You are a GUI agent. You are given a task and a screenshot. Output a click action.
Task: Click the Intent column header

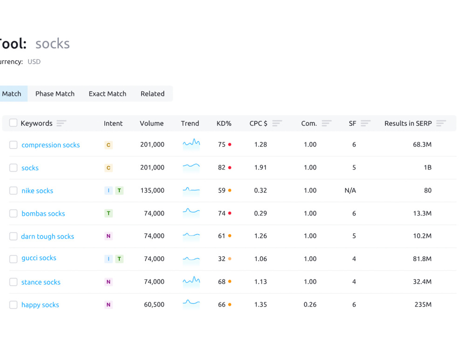click(x=113, y=123)
